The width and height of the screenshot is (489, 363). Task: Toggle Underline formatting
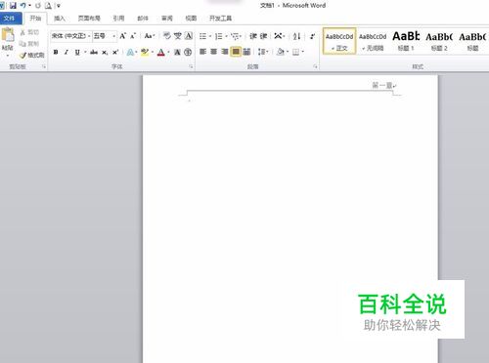pyautogui.click(x=77, y=52)
